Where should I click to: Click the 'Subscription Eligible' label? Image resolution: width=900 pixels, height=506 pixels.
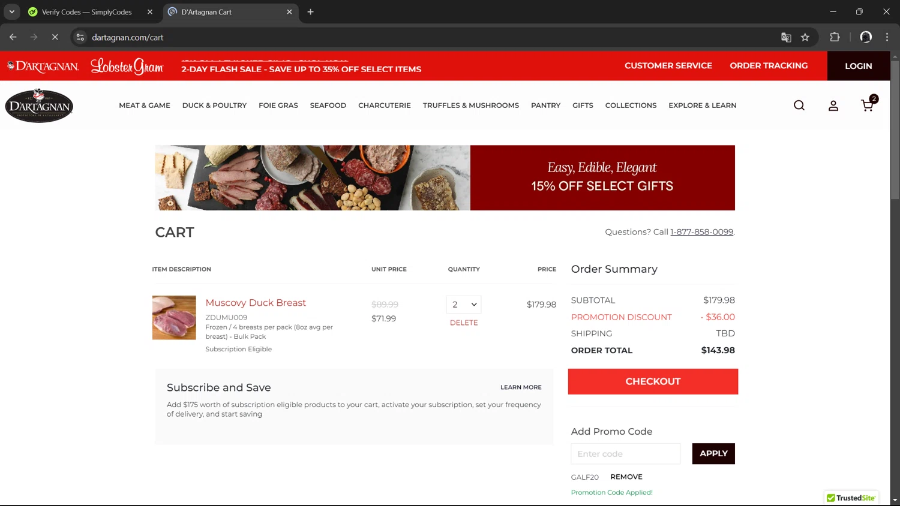(238, 349)
